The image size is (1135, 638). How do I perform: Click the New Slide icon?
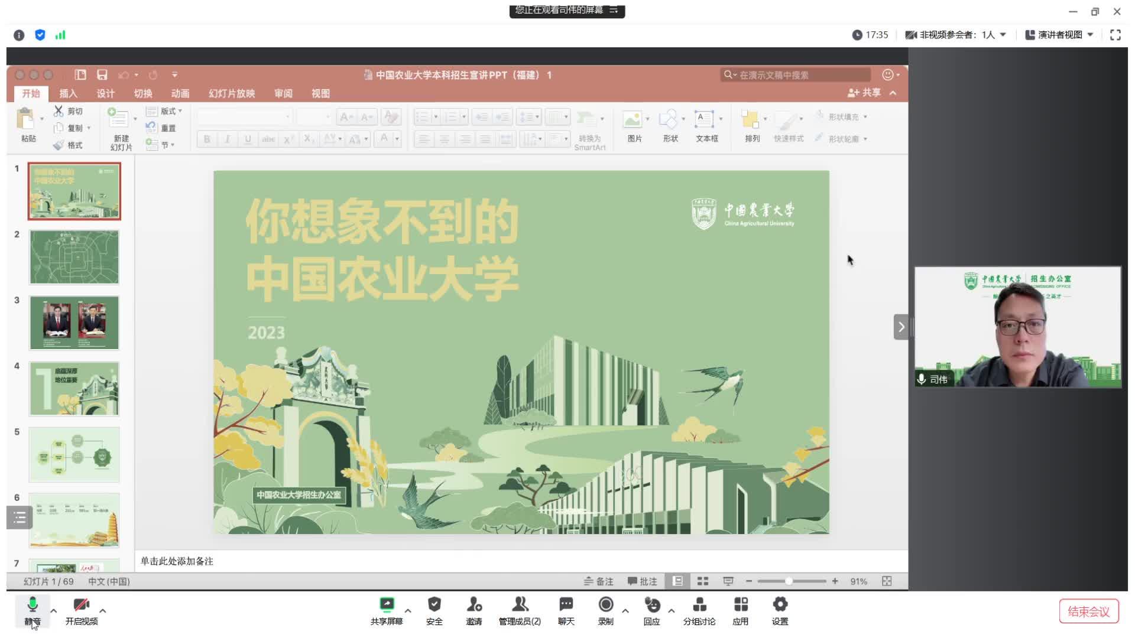pos(118,118)
